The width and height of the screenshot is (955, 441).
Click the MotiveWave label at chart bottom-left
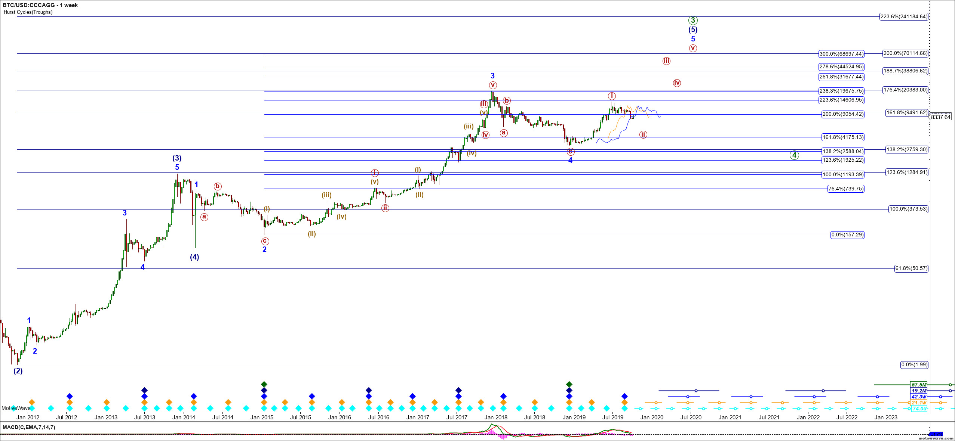(x=16, y=408)
